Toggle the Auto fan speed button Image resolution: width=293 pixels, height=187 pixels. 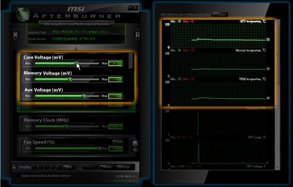(118, 141)
